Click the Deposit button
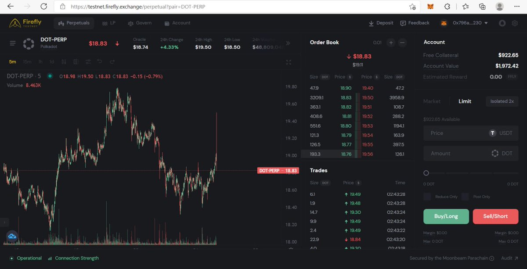This screenshot has height=269, width=527. 381,23
